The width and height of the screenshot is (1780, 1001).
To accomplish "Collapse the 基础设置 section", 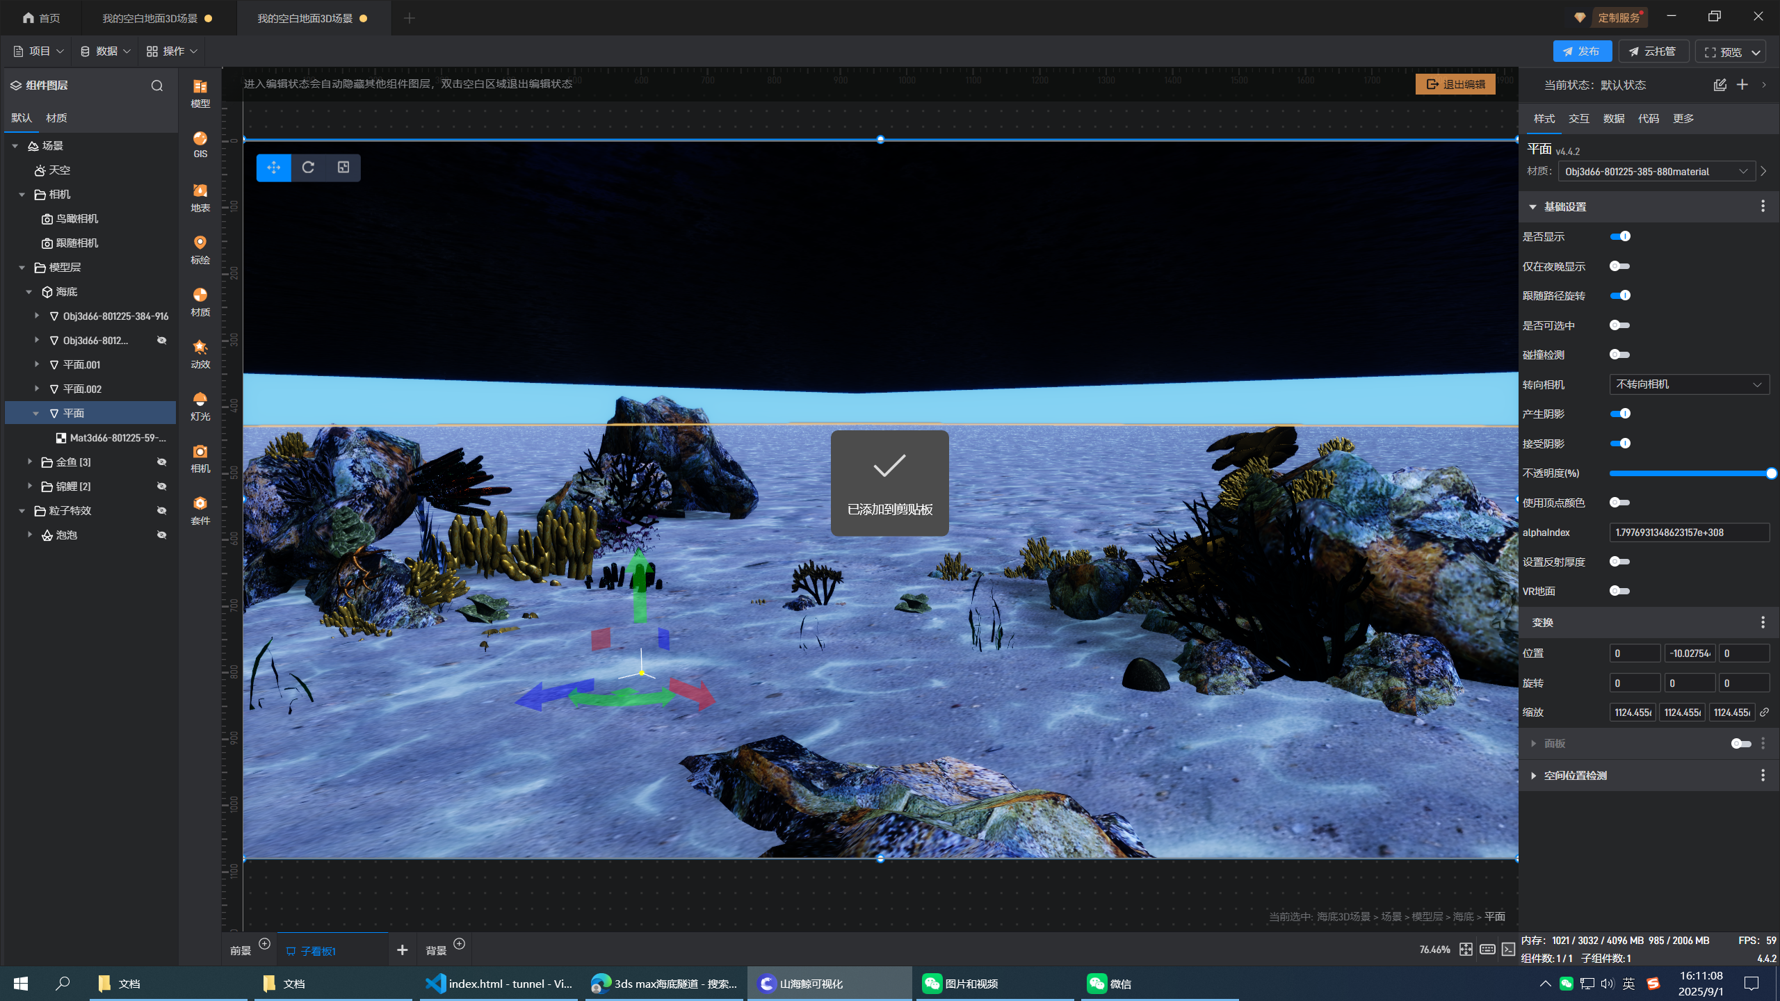I will click(x=1532, y=206).
